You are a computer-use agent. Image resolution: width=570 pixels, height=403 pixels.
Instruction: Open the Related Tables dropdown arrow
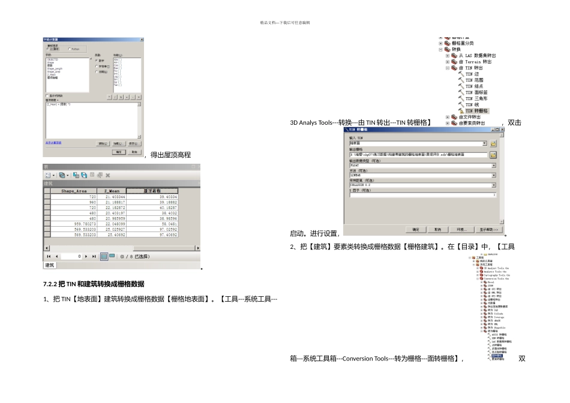click(x=68, y=176)
